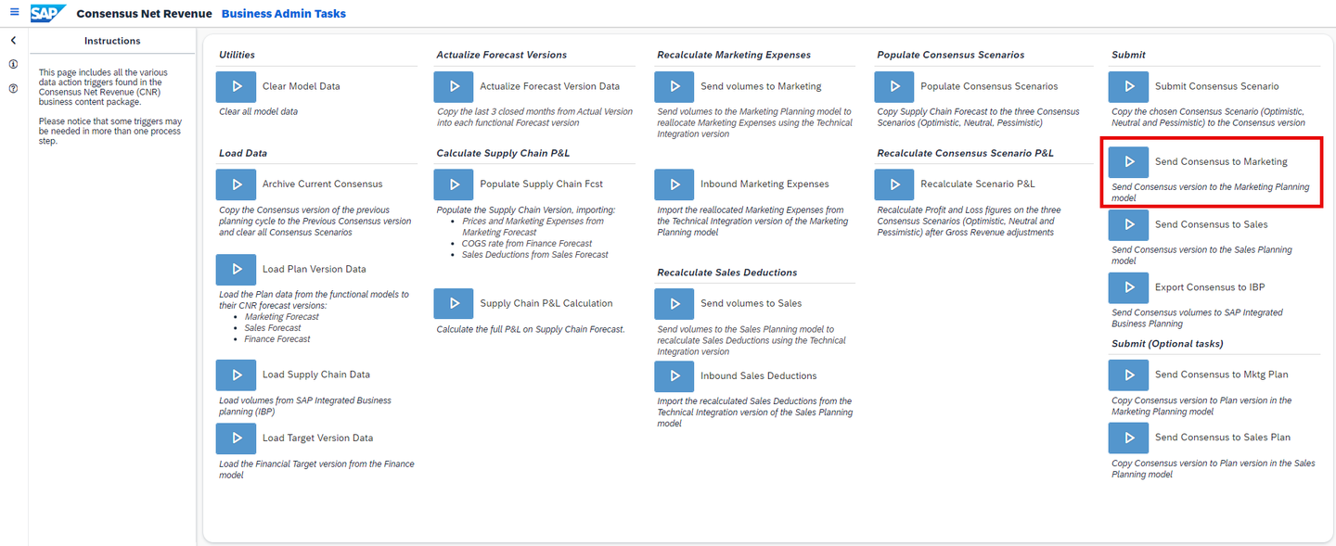Select the Instructions panel header
The height and width of the screenshot is (546, 1336).
[112, 41]
